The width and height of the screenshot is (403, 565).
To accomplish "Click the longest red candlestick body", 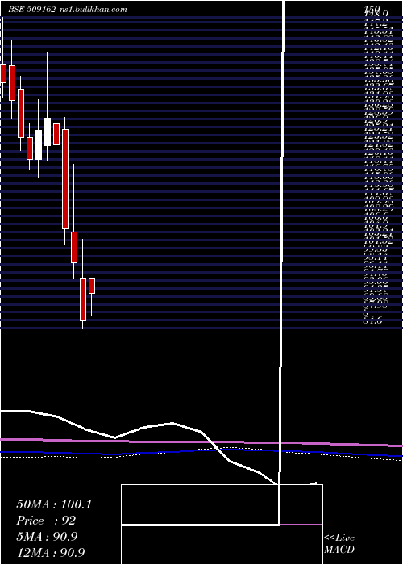I will pos(65,179).
